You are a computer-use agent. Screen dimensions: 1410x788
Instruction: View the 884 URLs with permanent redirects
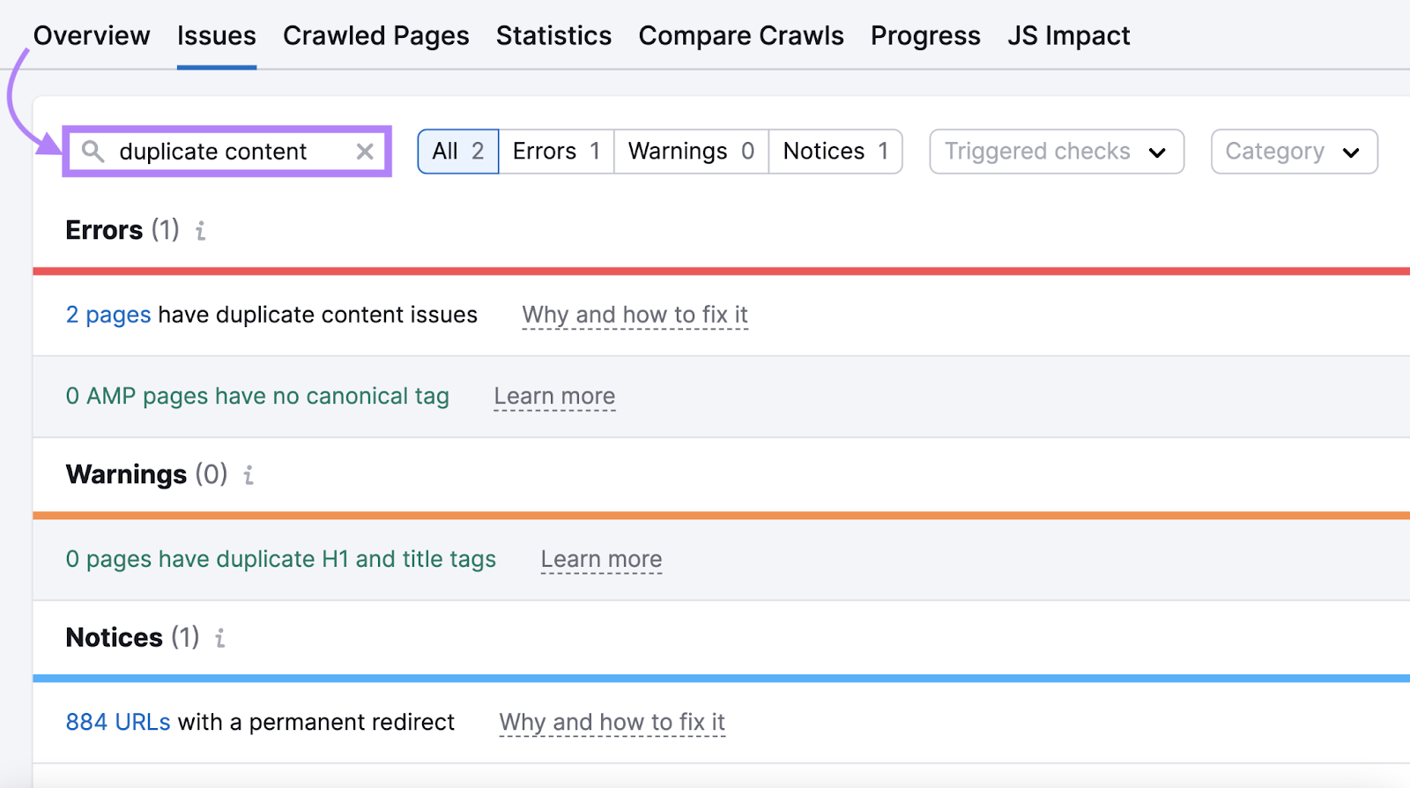117,721
